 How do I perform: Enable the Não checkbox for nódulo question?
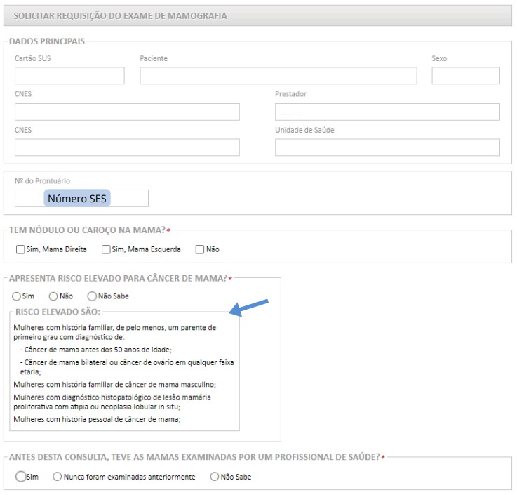click(200, 249)
